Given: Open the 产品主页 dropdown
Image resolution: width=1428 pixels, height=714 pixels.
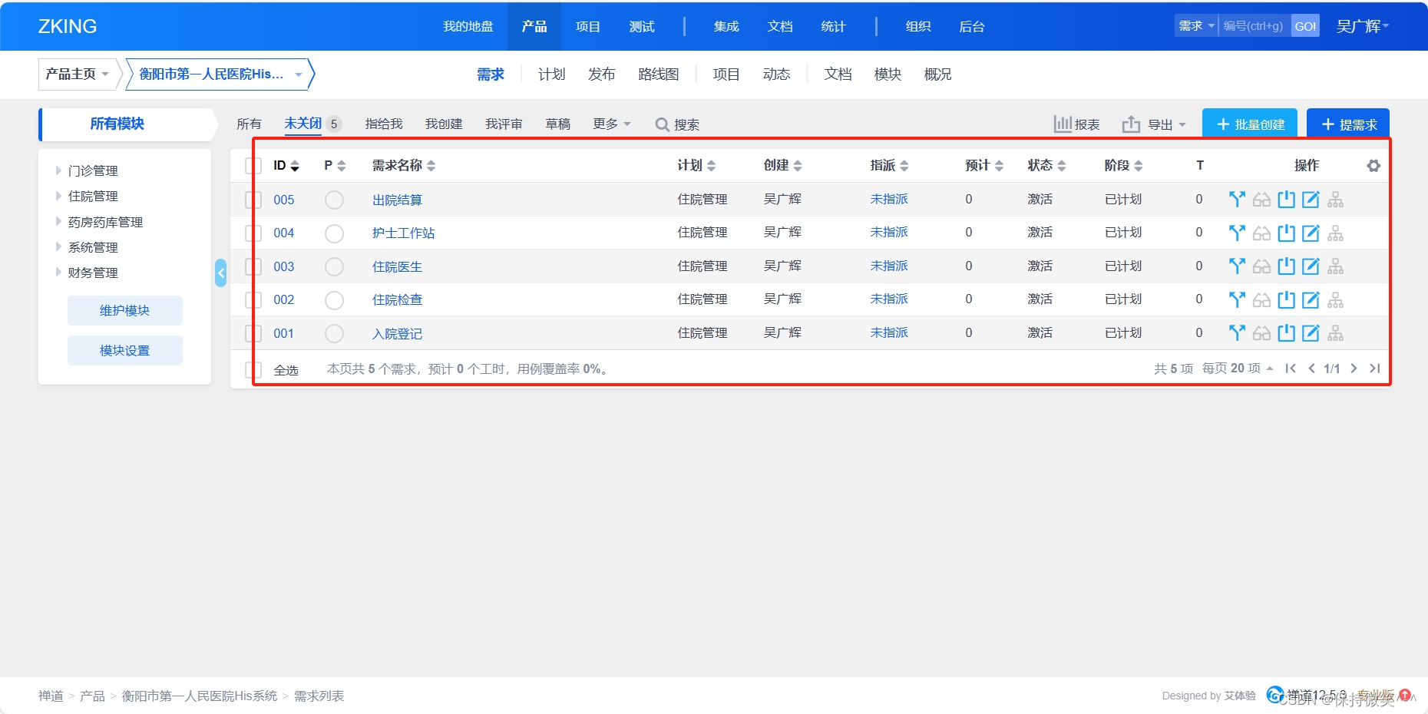Looking at the screenshot, I should pyautogui.click(x=78, y=74).
